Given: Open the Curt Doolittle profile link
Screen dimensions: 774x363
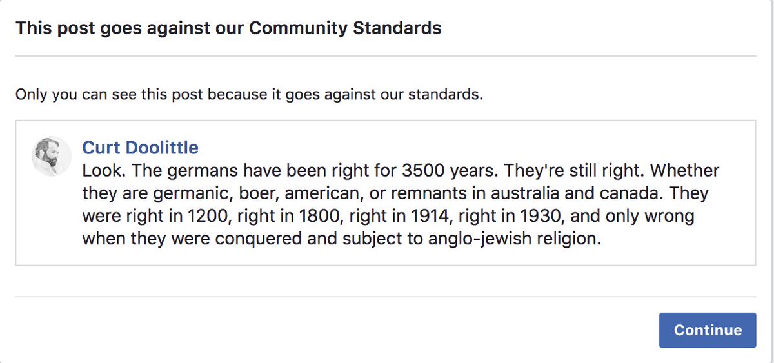Looking at the screenshot, I should 140,148.
